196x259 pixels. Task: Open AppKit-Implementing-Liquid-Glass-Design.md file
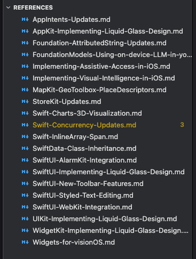pos(108,31)
